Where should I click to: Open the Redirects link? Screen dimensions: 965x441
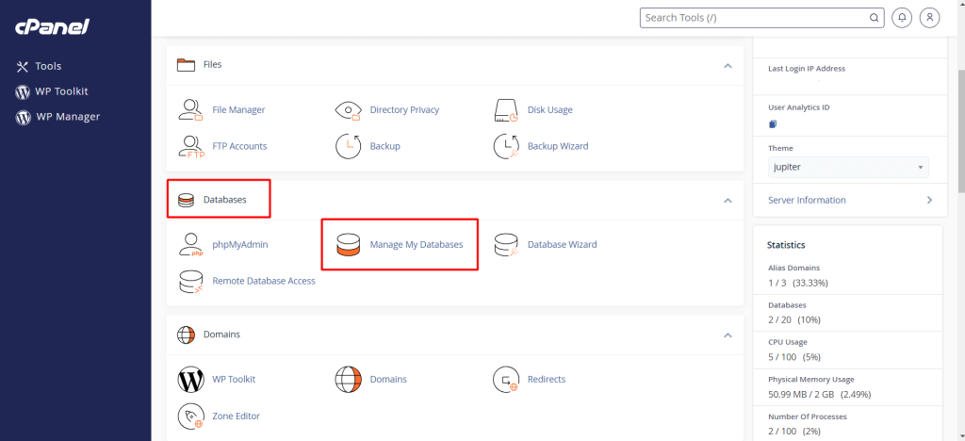pyautogui.click(x=547, y=380)
